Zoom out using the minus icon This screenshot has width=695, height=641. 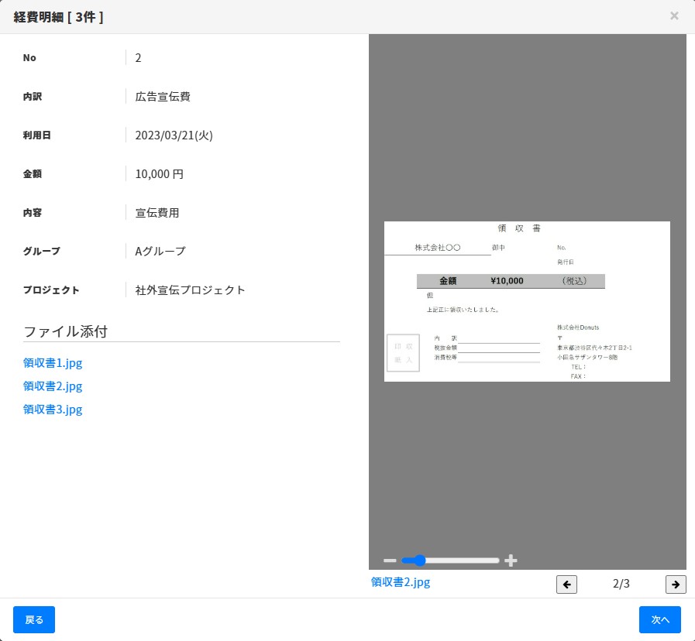click(x=390, y=560)
